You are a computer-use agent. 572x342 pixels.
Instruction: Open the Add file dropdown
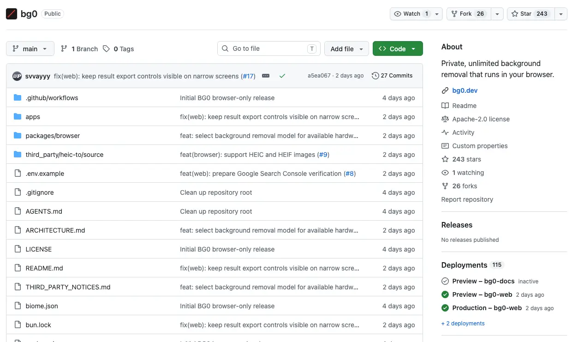(x=346, y=48)
